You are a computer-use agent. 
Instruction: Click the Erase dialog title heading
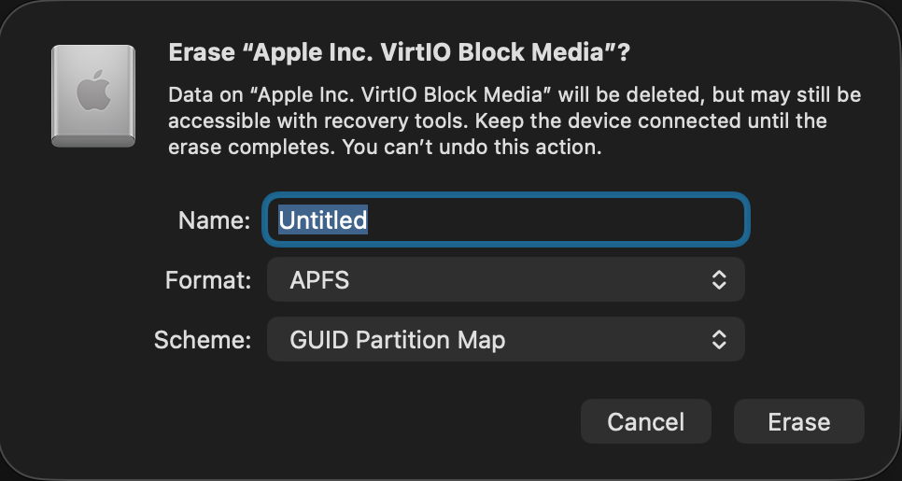coord(399,53)
